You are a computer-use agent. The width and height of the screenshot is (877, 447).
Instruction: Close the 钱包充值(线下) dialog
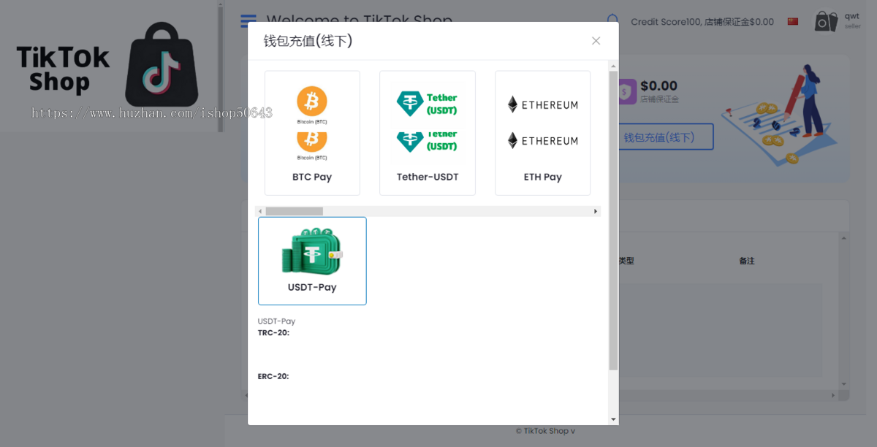[x=596, y=41]
